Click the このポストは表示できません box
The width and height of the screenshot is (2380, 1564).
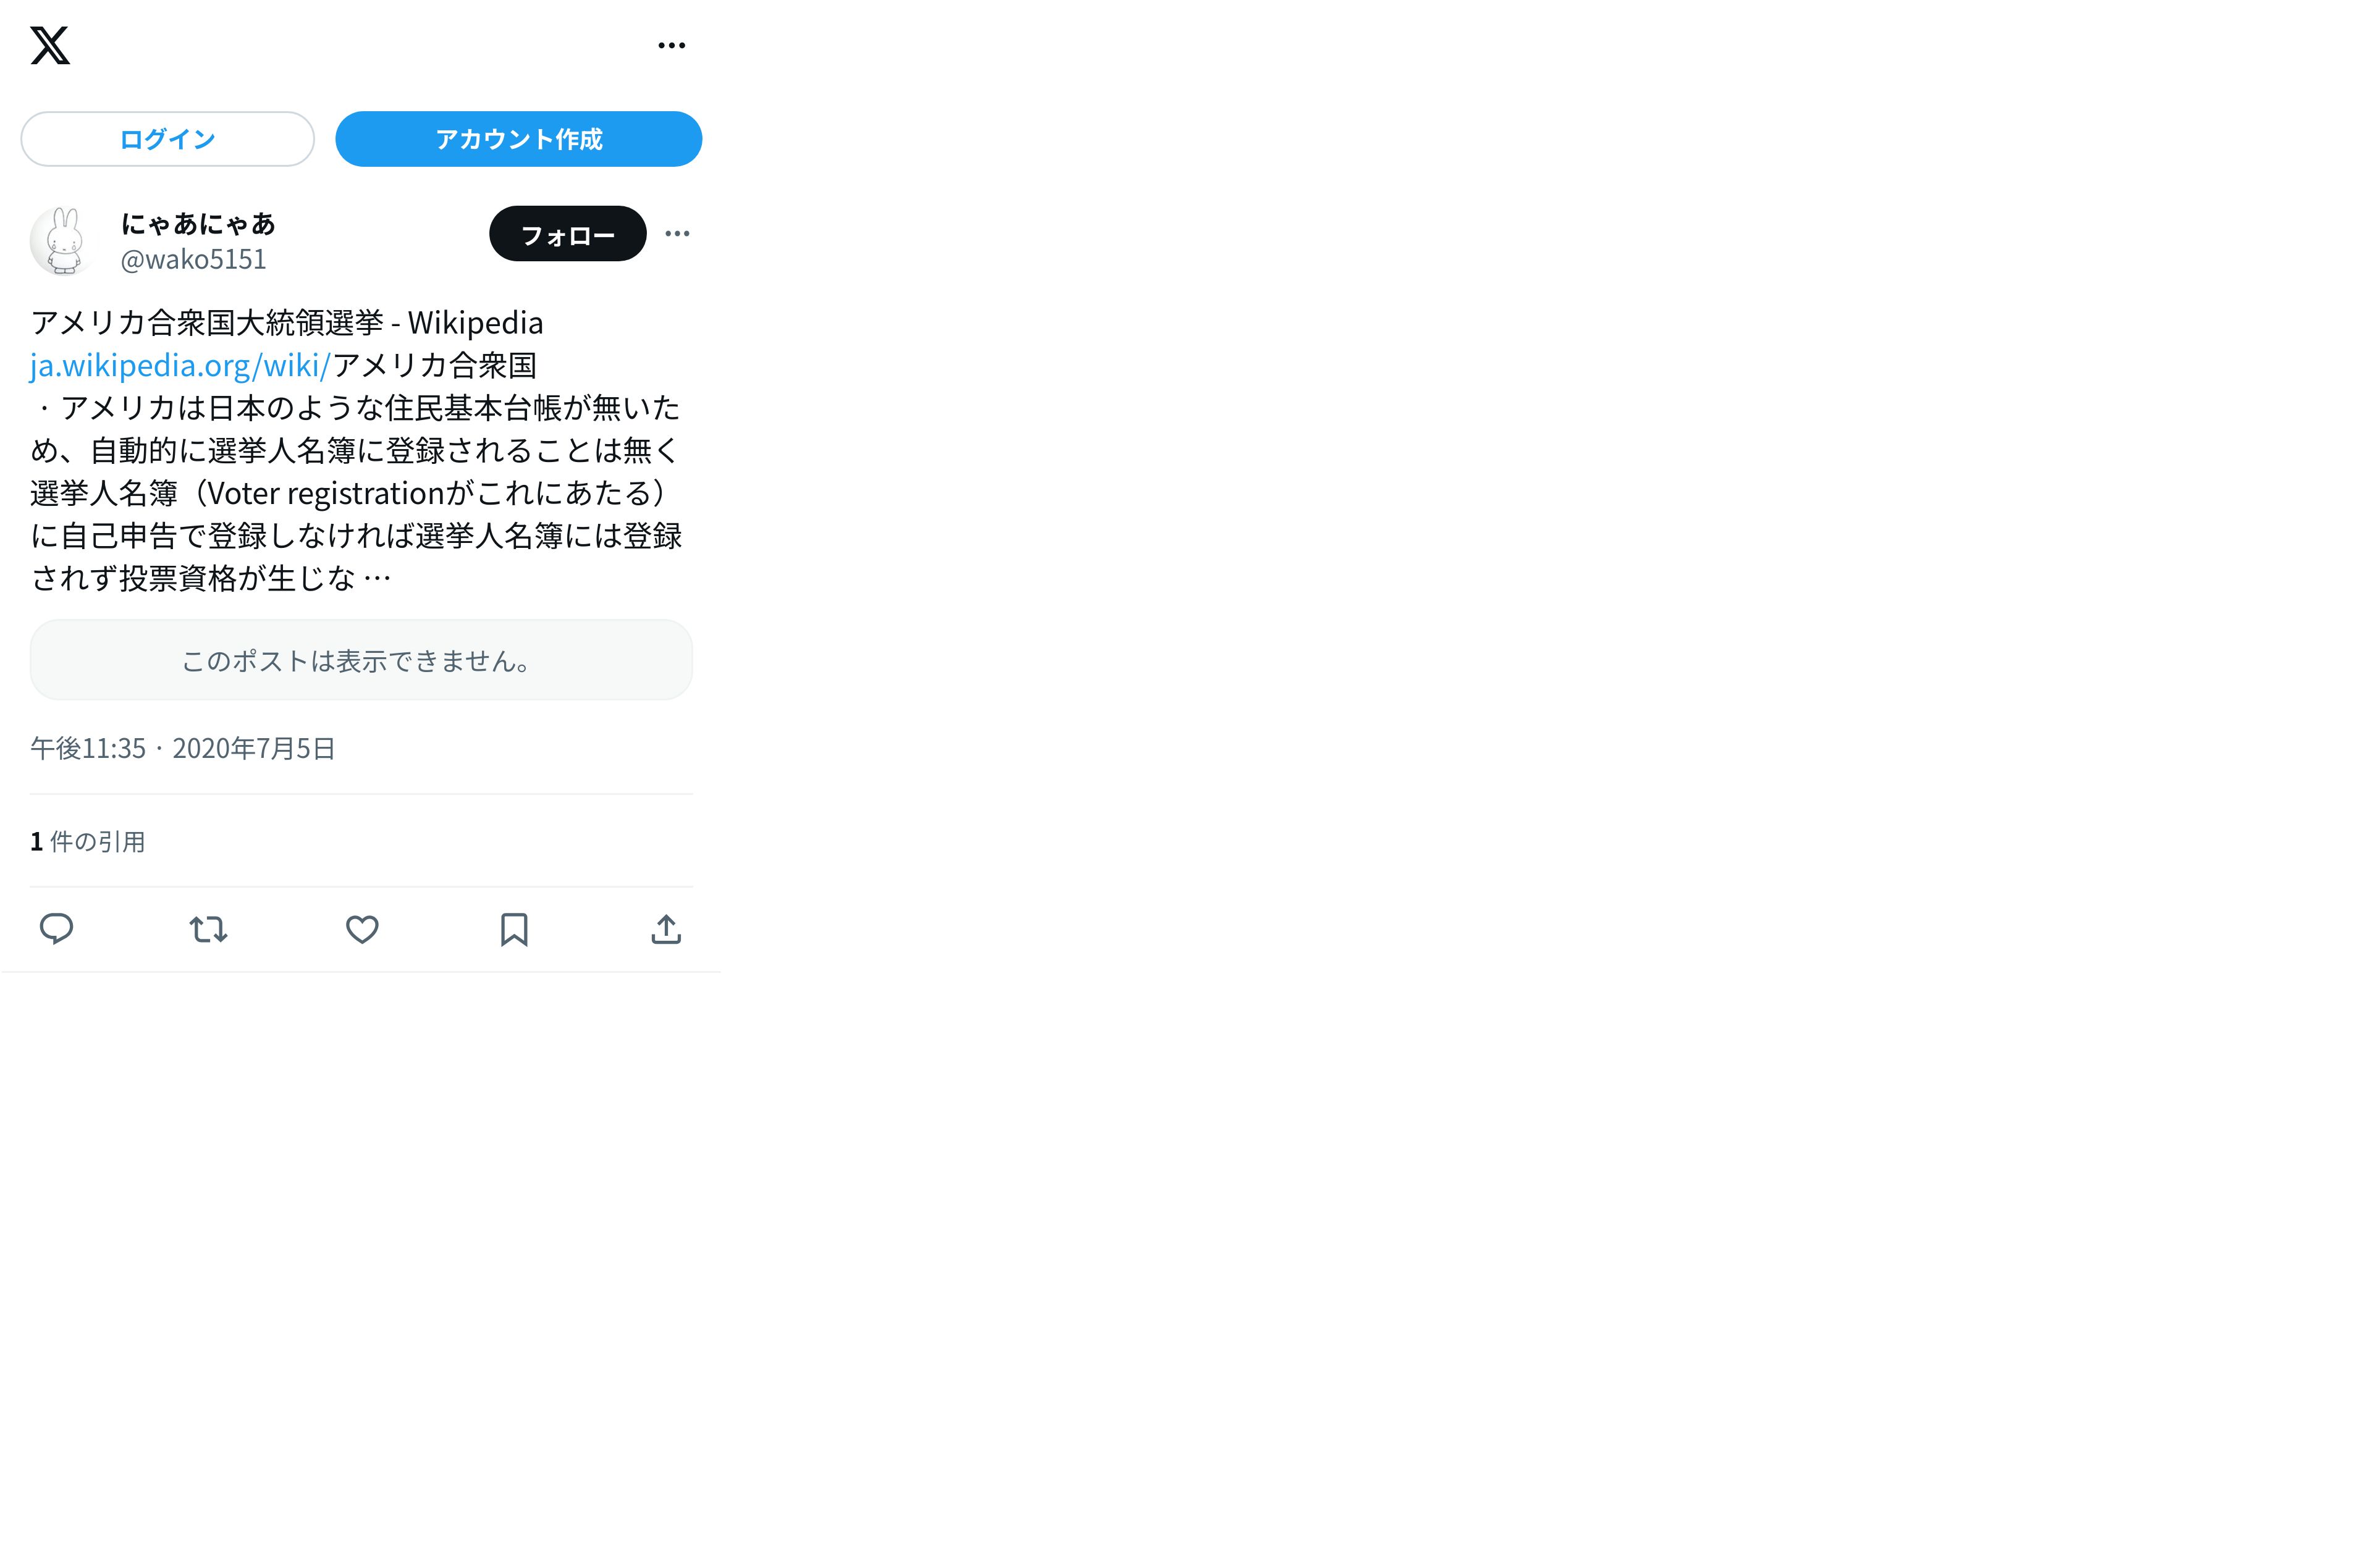tap(361, 660)
